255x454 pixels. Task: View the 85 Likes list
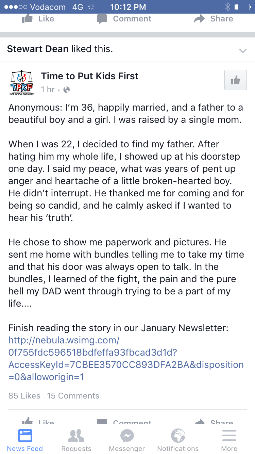coord(24,396)
